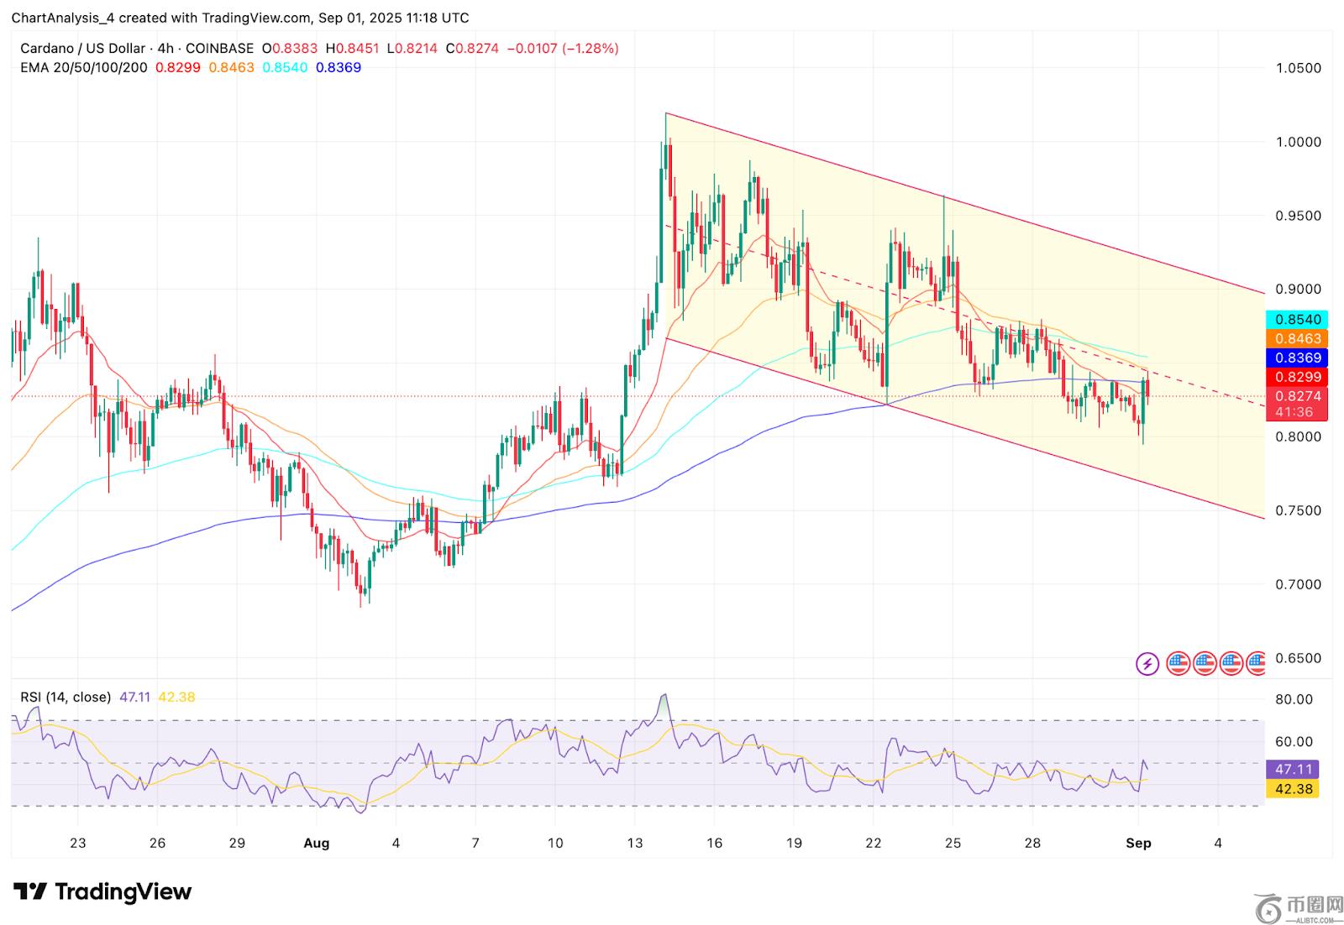Click the second US flag event icon
Image resolution: width=1344 pixels, height=925 pixels.
tap(1205, 664)
